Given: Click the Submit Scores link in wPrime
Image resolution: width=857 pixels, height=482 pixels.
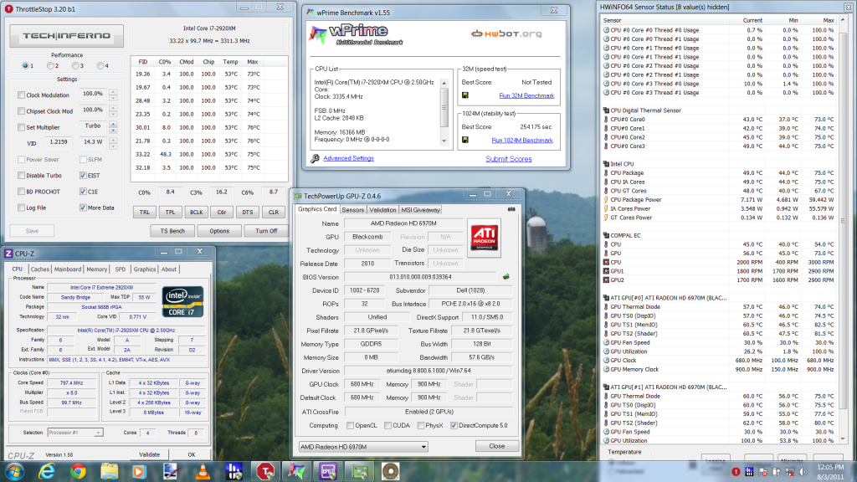Looking at the screenshot, I should click(509, 159).
